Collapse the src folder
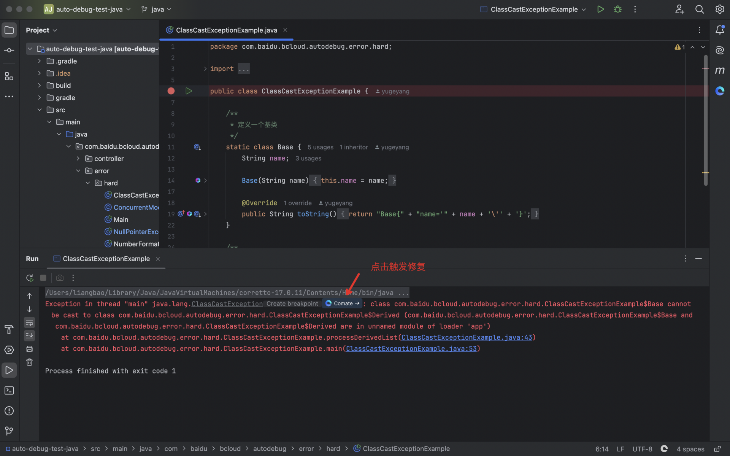The width and height of the screenshot is (730, 456). pyautogui.click(x=39, y=110)
